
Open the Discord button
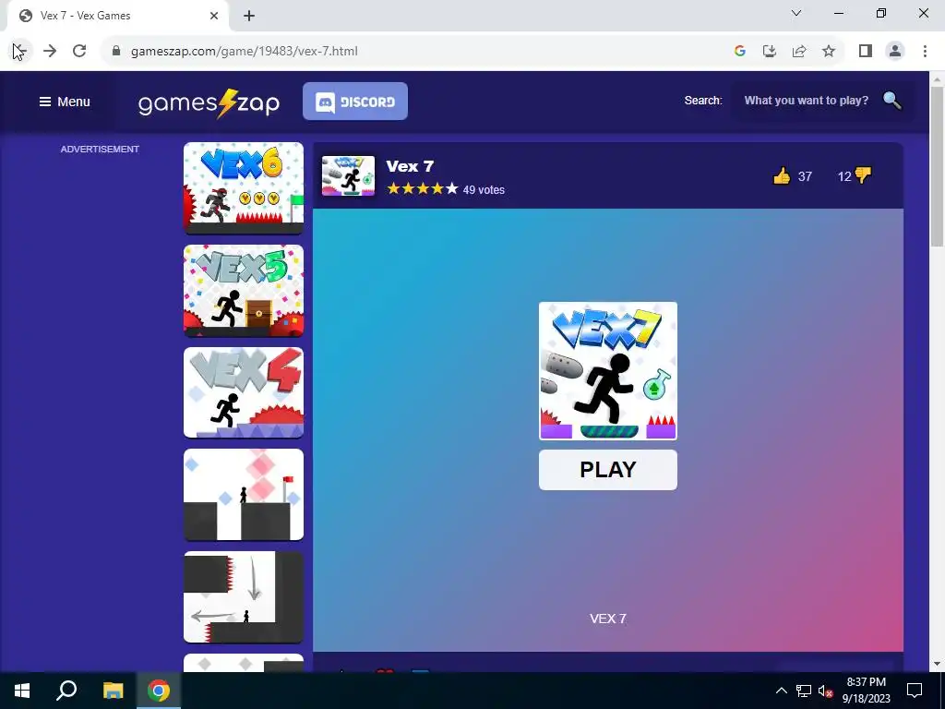(355, 102)
